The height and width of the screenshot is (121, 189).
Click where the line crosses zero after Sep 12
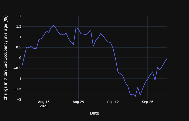(x=115, y=58)
